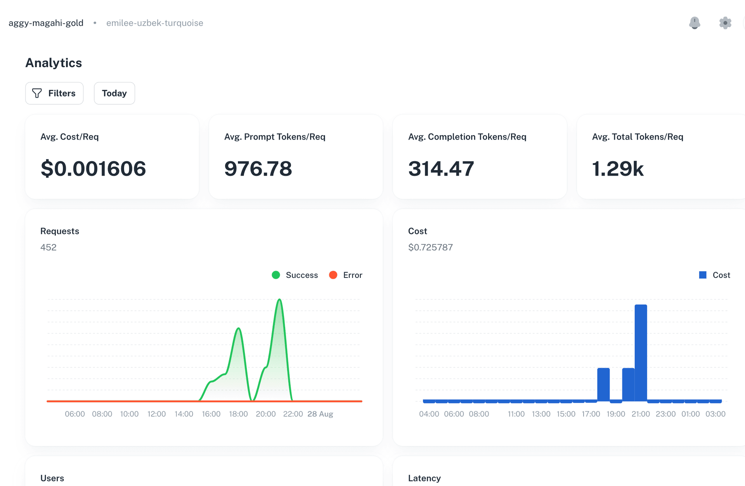Screen dimensions: 745x486
Task: Click the Cost total $0.725787
Action: [431, 247]
